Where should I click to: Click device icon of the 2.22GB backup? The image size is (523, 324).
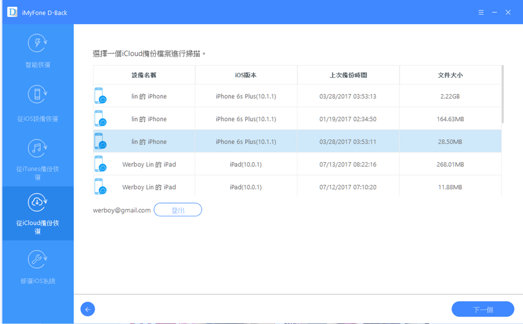tap(100, 96)
